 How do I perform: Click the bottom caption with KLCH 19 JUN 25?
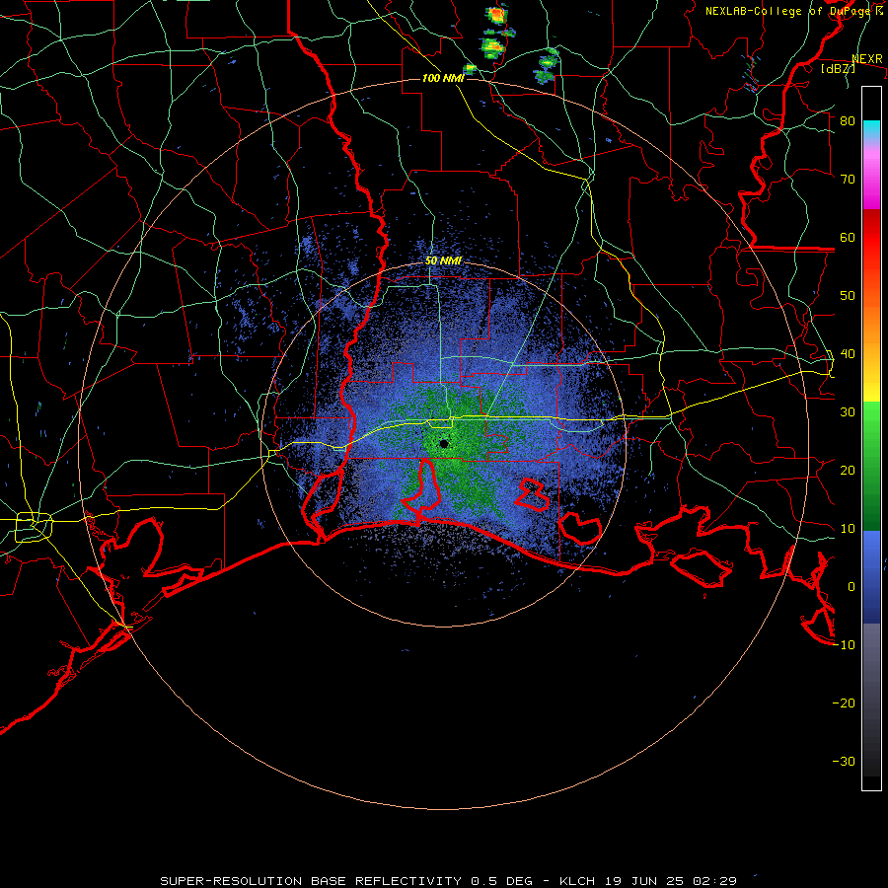tap(448, 881)
